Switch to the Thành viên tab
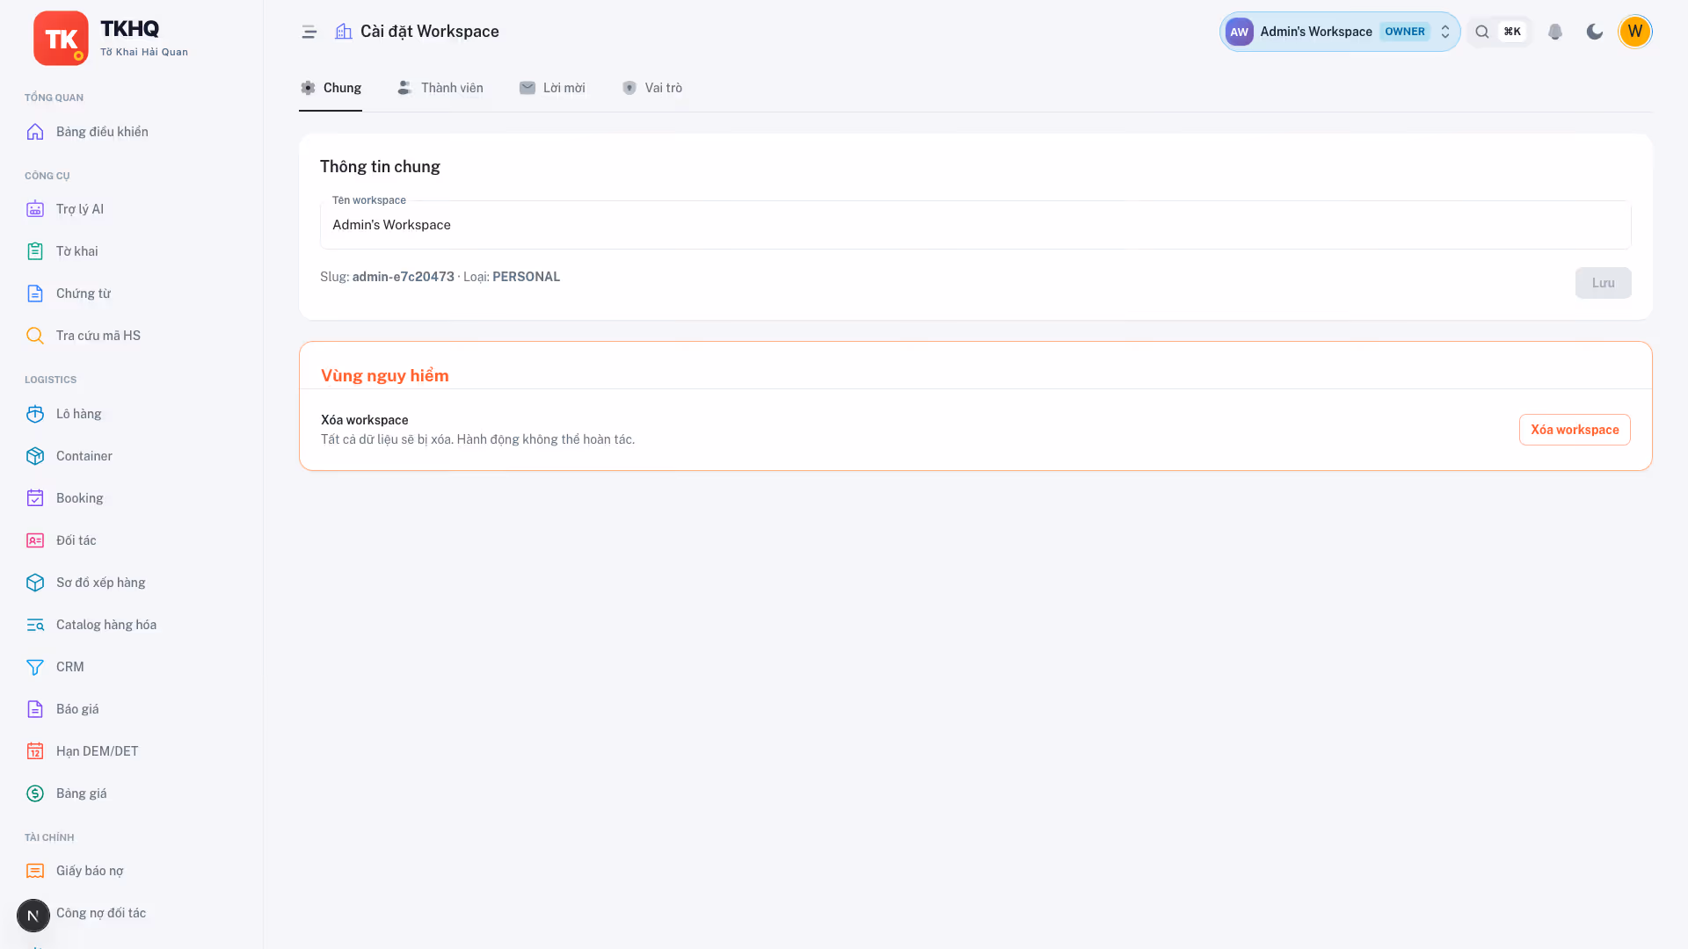Viewport: 1688px width, 949px height. click(440, 88)
